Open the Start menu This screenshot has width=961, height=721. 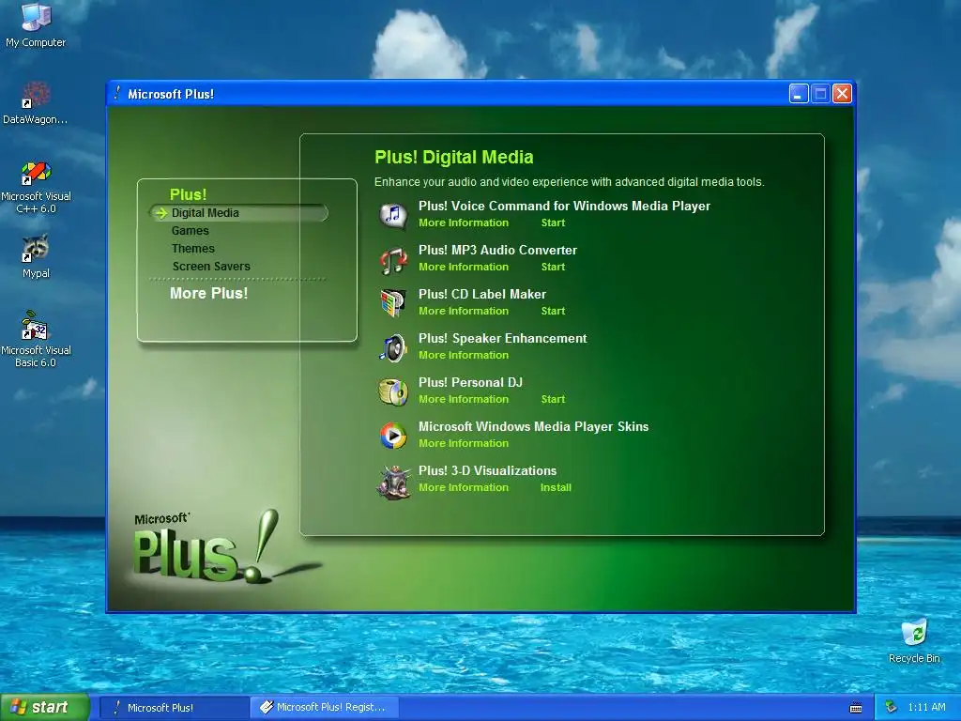pyautogui.click(x=44, y=708)
